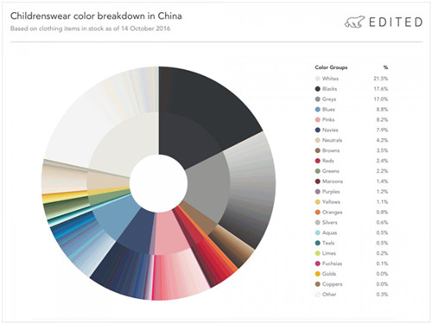
Task: Click the Fuchsias legend color dot
Action: [318, 264]
